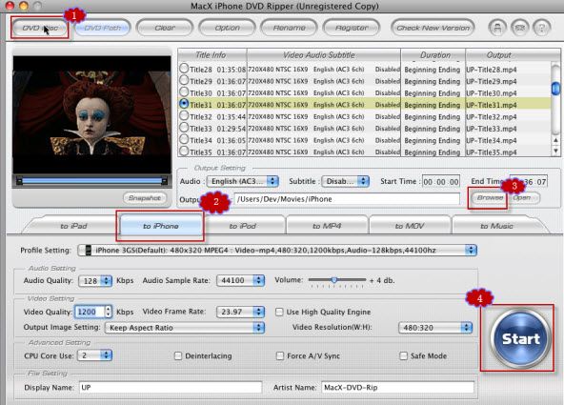Open the Audio track dropdown
This screenshot has width=564, height=405.
click(243, 181)
